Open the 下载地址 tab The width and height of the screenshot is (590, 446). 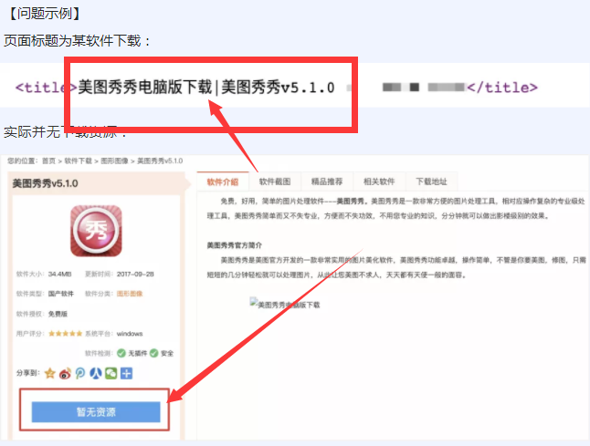[432, 182]
